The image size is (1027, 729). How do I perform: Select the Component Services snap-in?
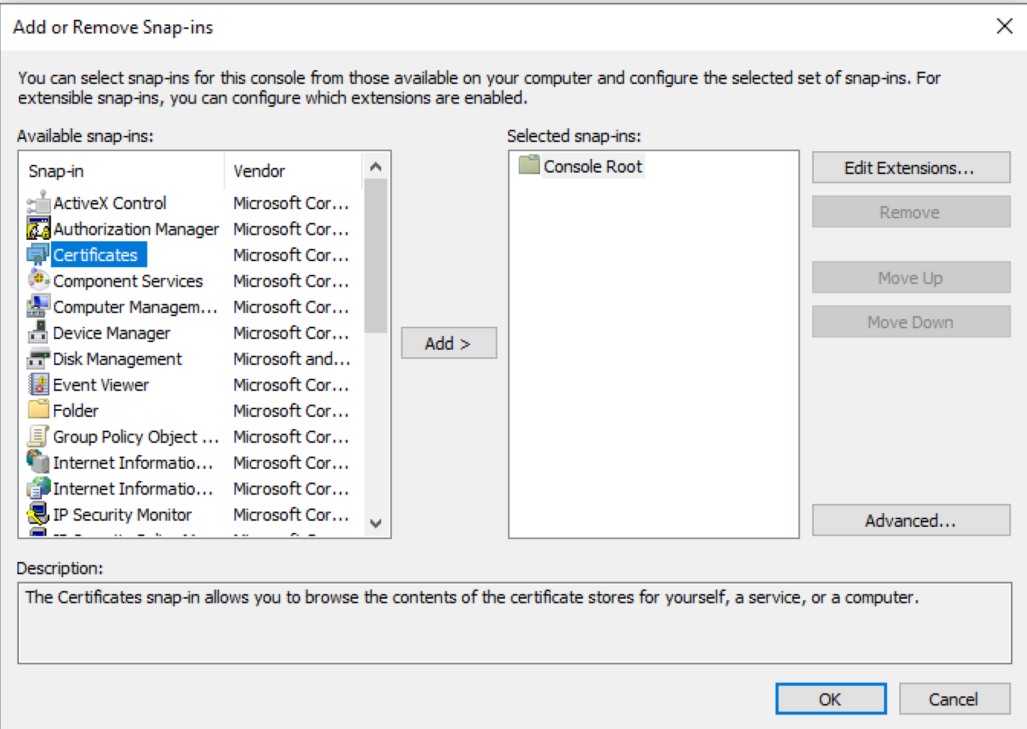click(x=128, y=281)
